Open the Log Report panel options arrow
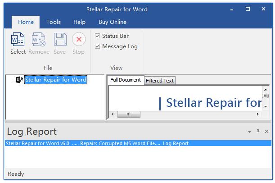This screenshot has width=275, height=183. pyautogui.click(x=249, y=132)
